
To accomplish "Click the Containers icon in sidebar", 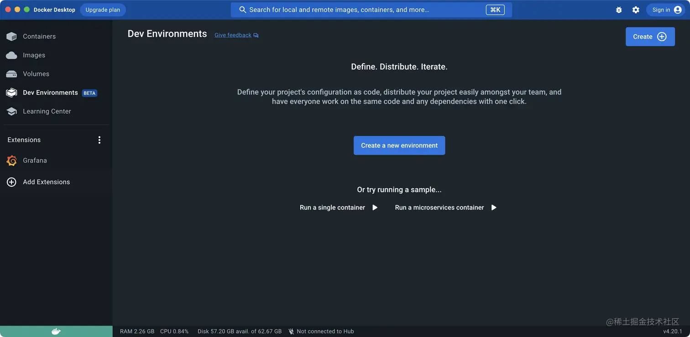I will pos(11,36).
